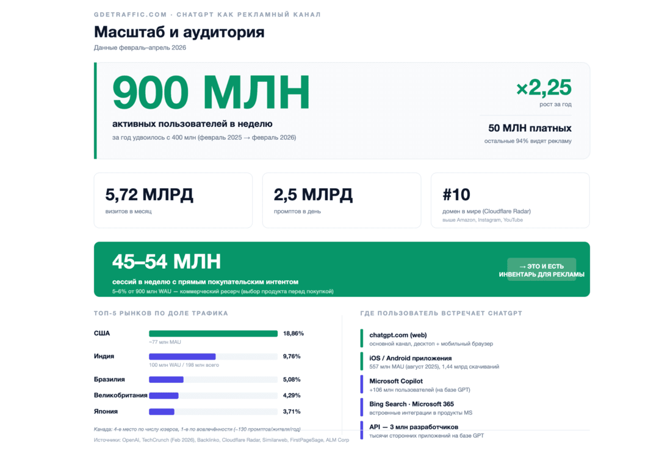Click the "×2,25" growth figure
659x453 pixels.
point(544,87)
